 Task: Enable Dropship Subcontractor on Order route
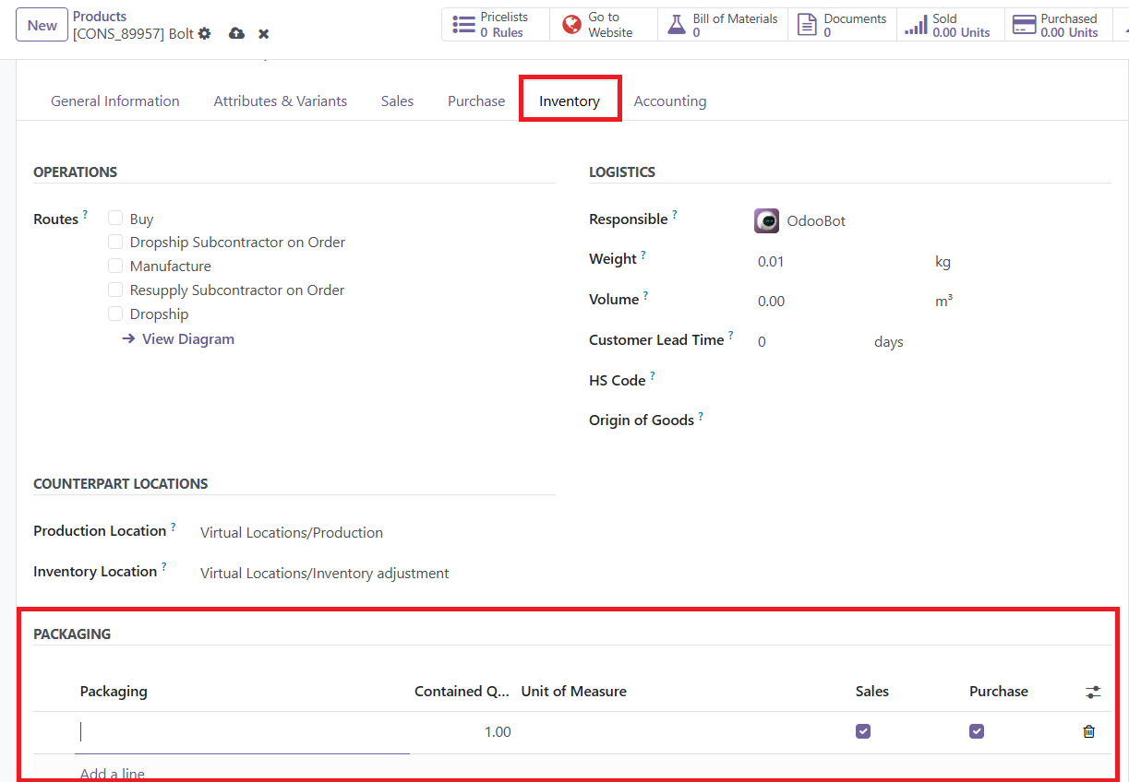coord(115,242)
